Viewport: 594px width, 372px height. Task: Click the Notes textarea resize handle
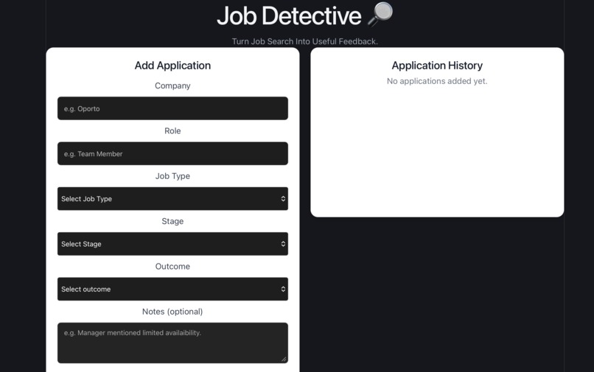pos(284,359)
